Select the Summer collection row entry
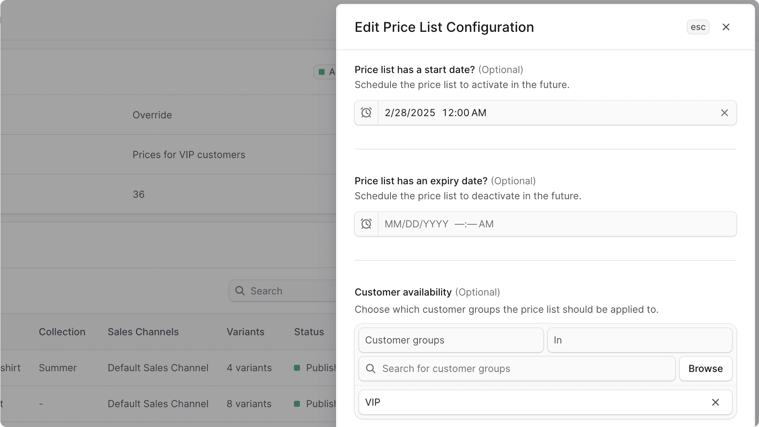The height and width of the screenshot is (427, 759). tap(58, 367)
